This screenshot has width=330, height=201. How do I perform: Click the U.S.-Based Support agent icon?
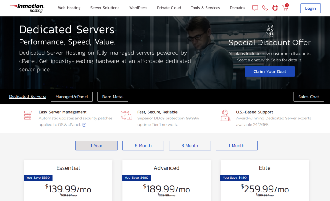pyautogui.click(x=225, y=115)
